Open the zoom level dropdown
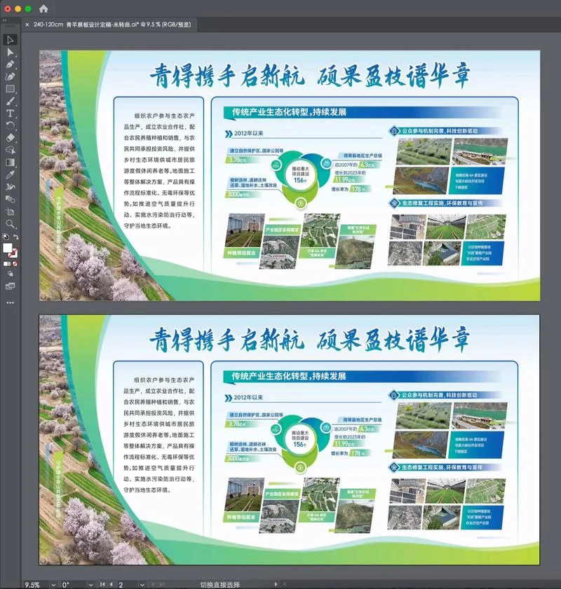 point(53,585)
